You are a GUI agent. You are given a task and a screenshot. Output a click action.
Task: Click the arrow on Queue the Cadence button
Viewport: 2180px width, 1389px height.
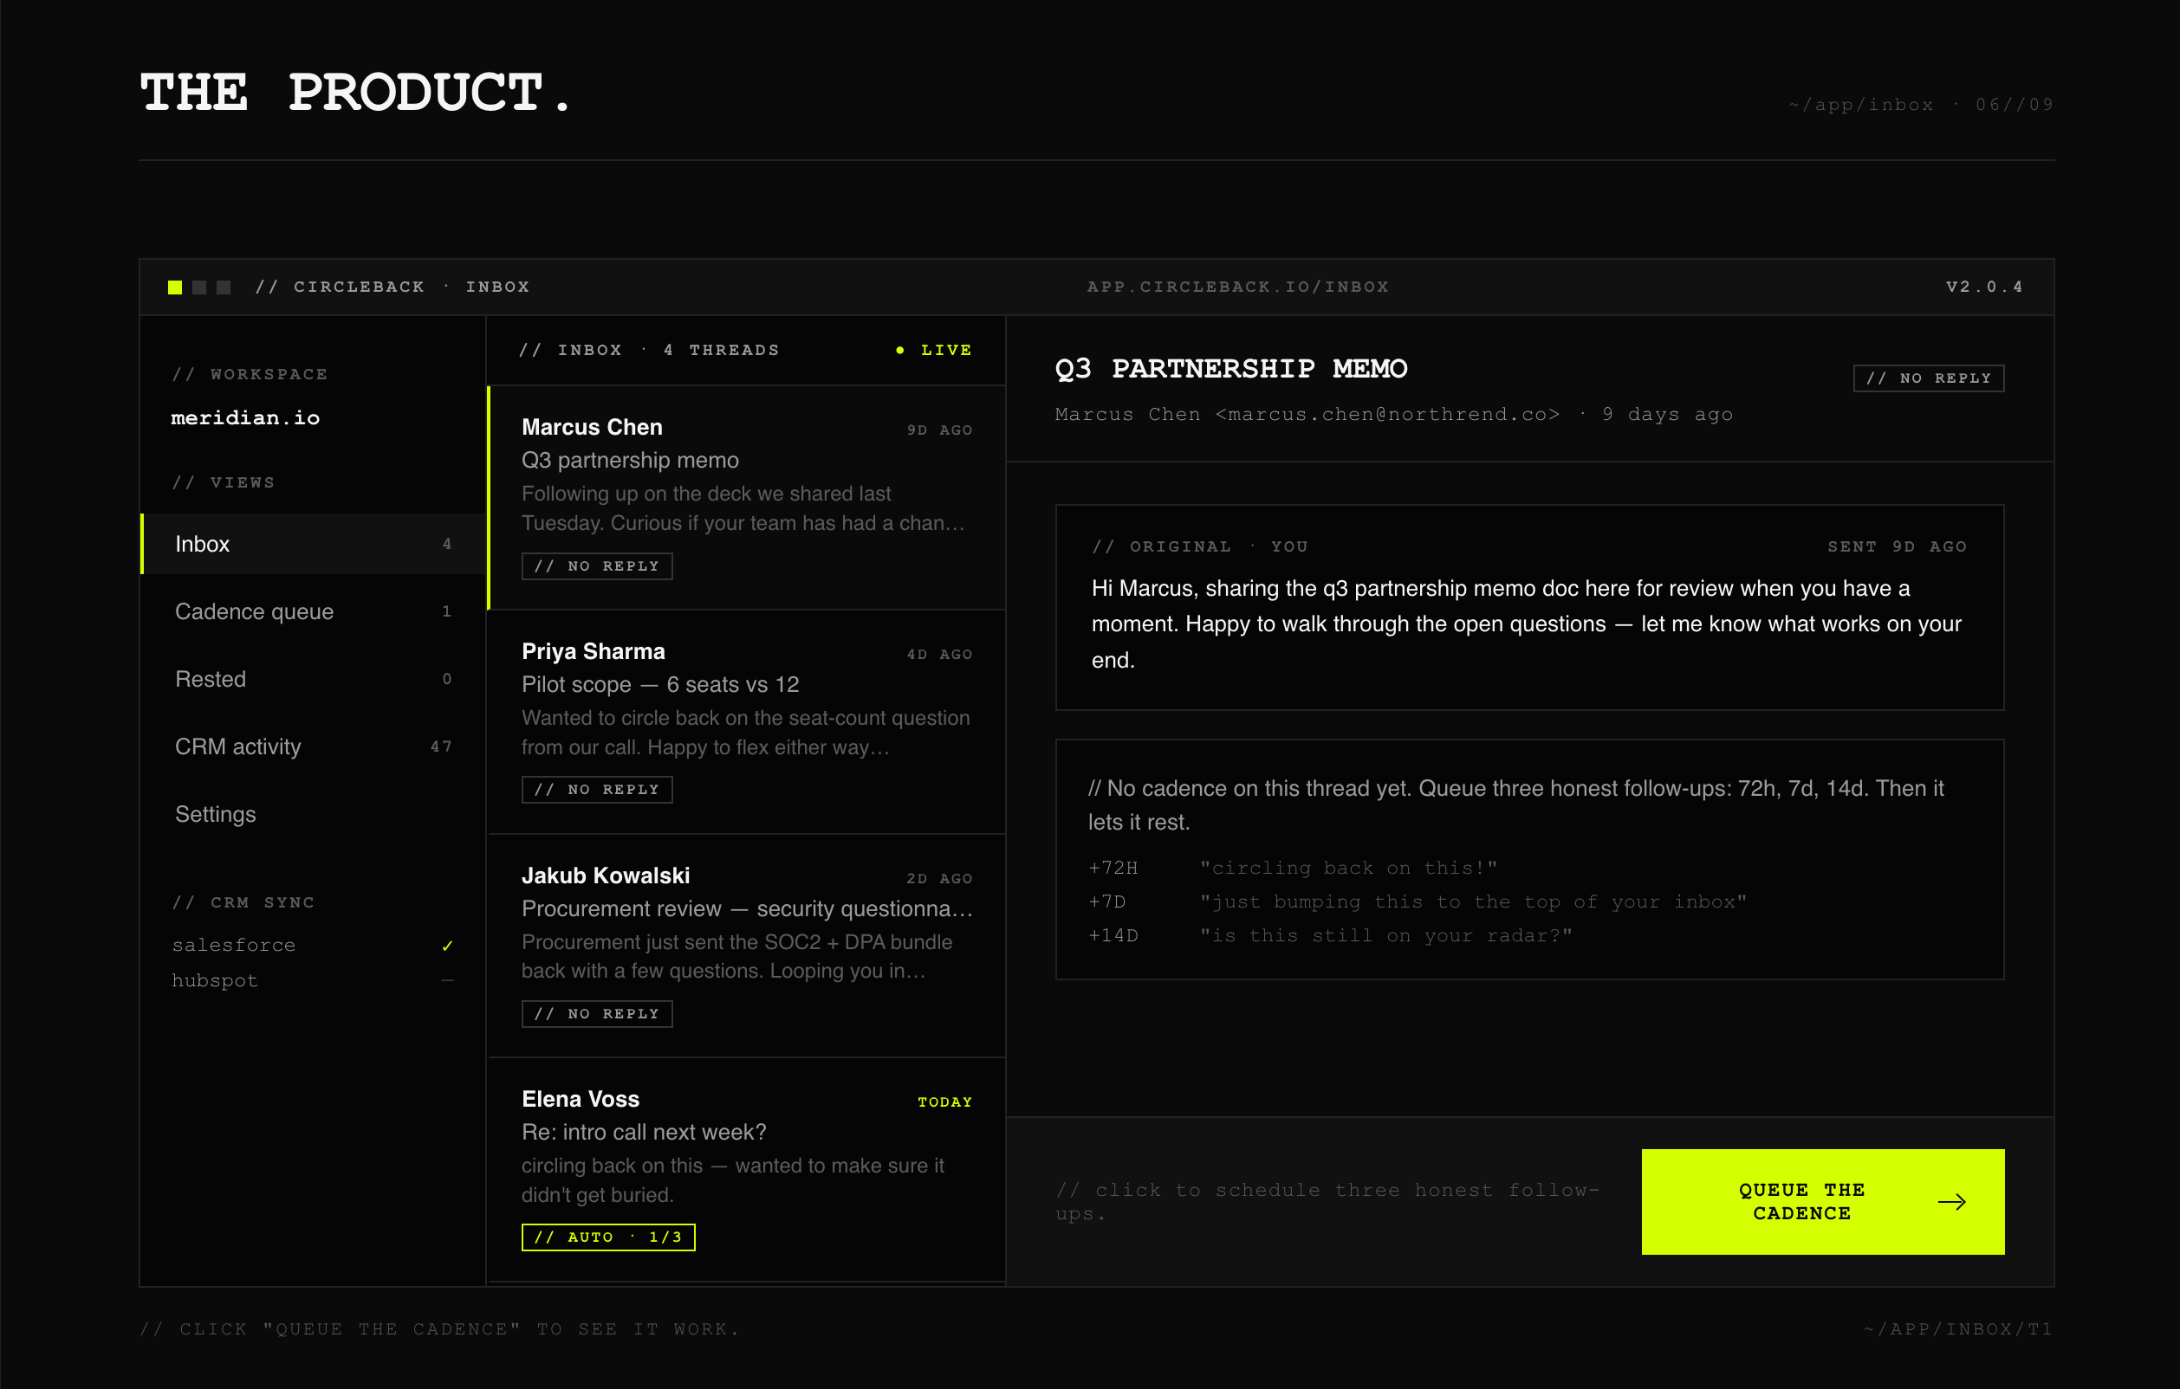1952,1202
